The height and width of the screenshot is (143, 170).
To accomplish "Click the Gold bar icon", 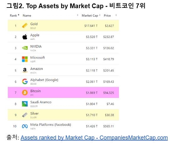I will pos(24,26).
